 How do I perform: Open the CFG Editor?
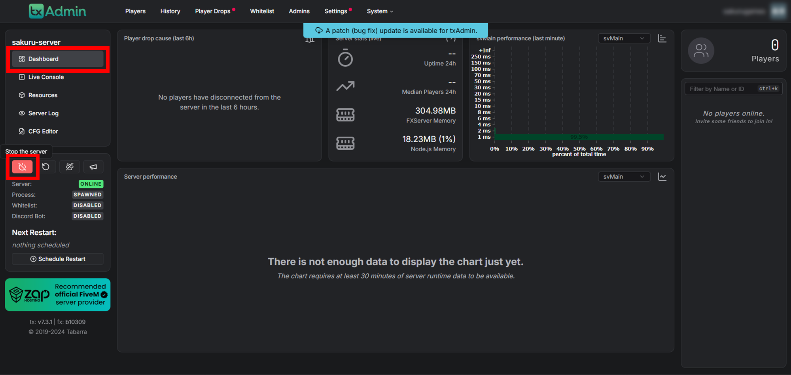point(43,131)
